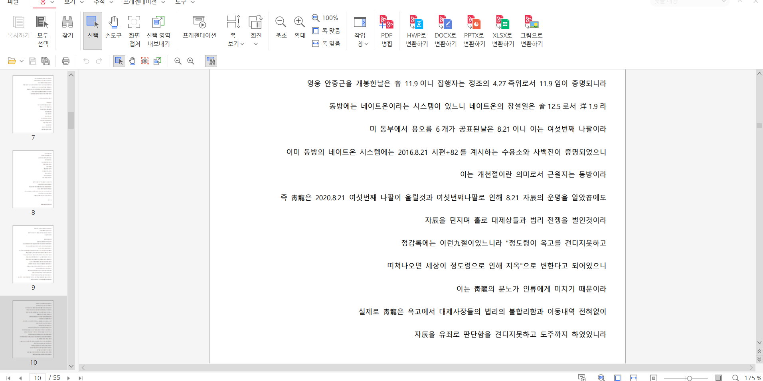Toggle the binoculars find panel in quick toolbar
This screenshot has height=381, width=763.
(211, 61)
